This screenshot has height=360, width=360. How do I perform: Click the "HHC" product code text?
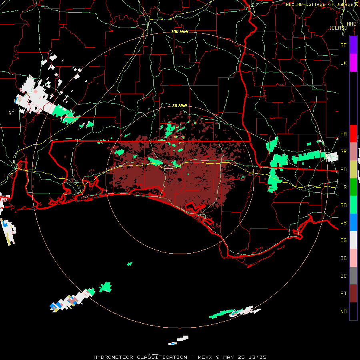351,24
